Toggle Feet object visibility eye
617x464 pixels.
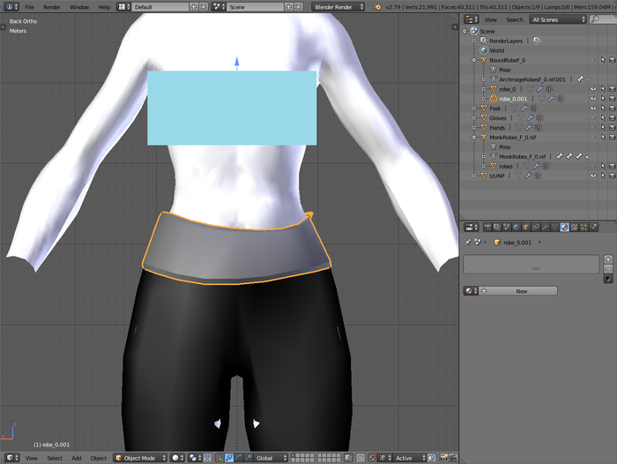[x=592, y=108]
